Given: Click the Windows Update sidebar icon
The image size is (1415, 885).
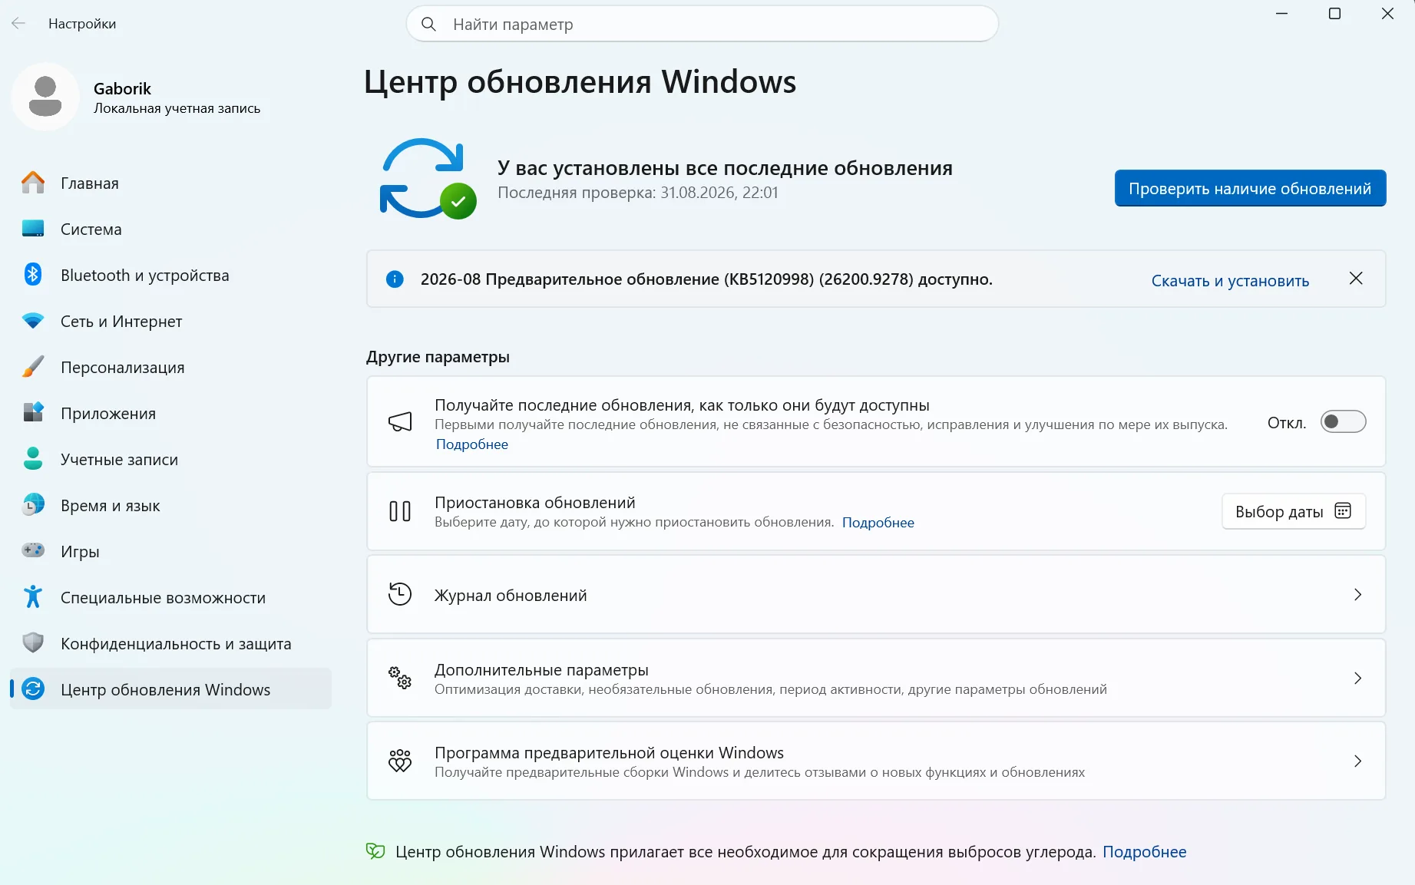Looking at the screenshot, I should [x=33, y=689].
